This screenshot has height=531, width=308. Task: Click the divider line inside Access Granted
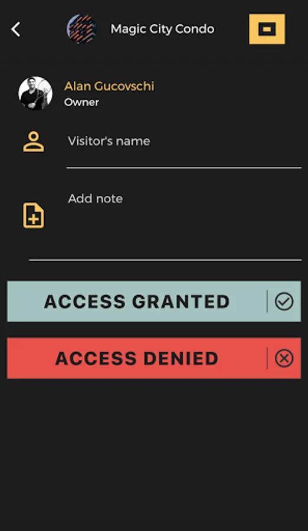[x=267, y=301]
